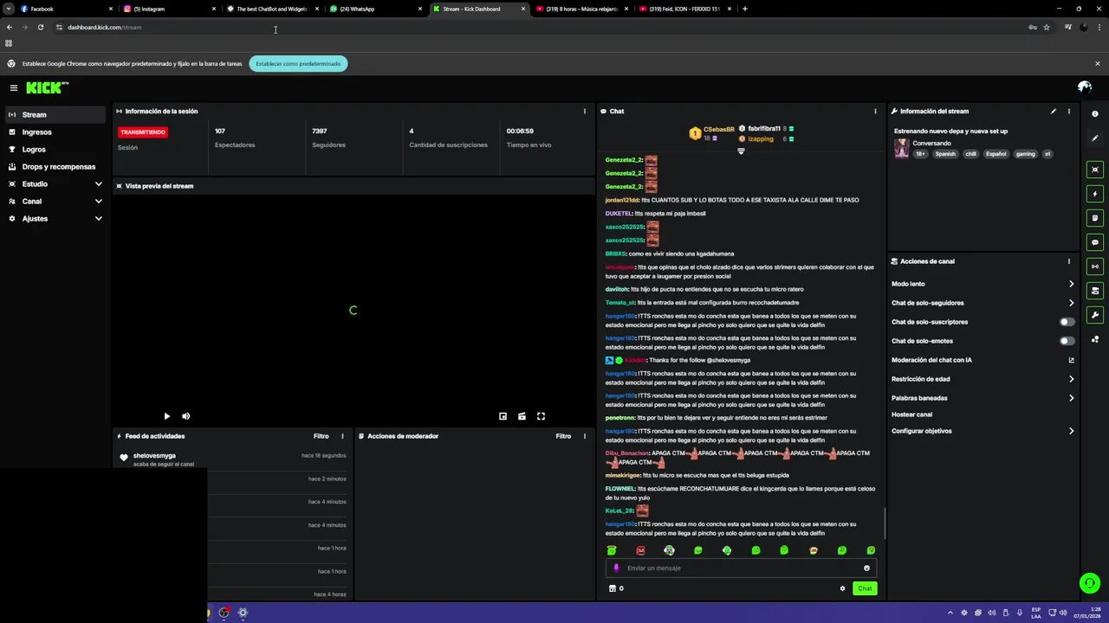
Task: Open picture-in-picture for stream preview
Action: coord(503,416)
